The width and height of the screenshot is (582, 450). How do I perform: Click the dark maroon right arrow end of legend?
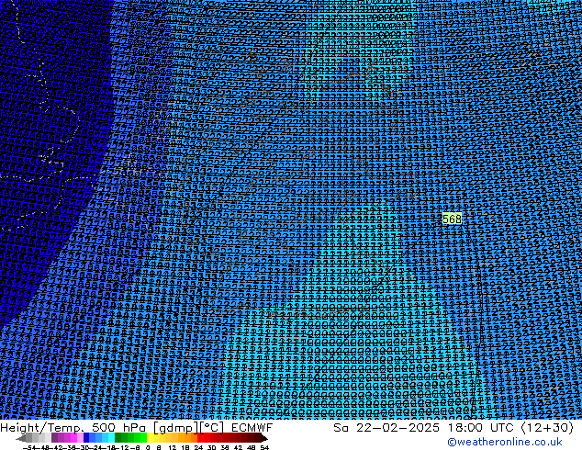click(x=263, y=437)
